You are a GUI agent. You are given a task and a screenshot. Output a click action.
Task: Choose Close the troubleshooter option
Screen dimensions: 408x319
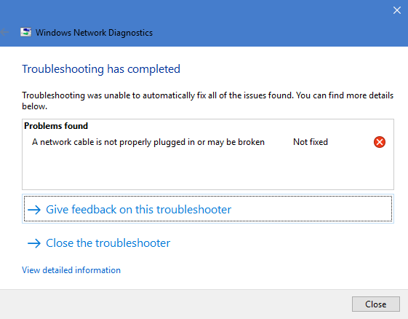99,243
